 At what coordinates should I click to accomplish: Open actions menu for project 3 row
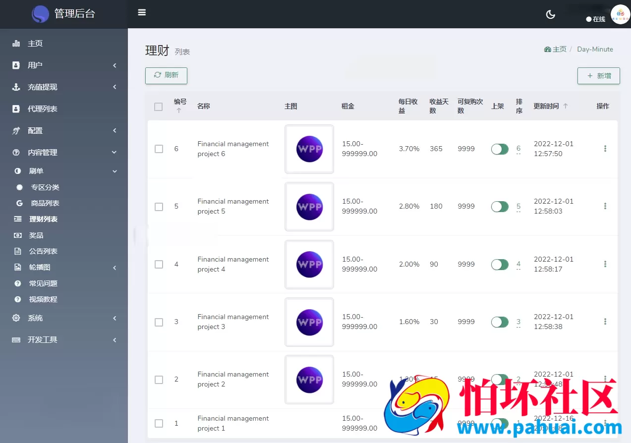tap(605, 322)
